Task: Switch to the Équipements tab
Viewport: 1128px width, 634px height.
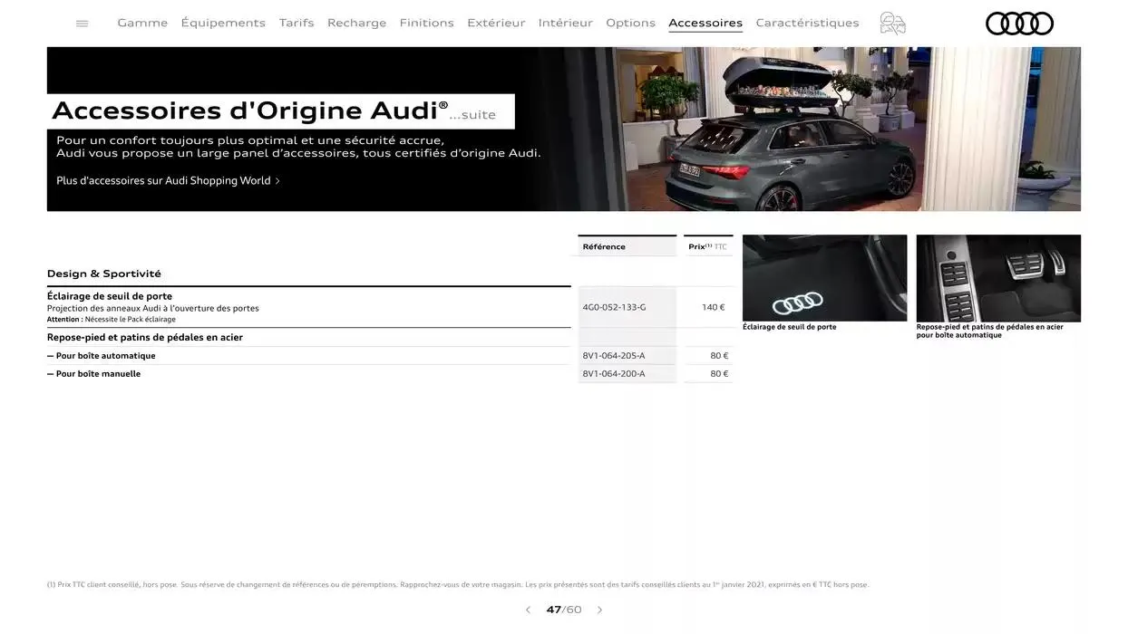Action: point(223,23)
